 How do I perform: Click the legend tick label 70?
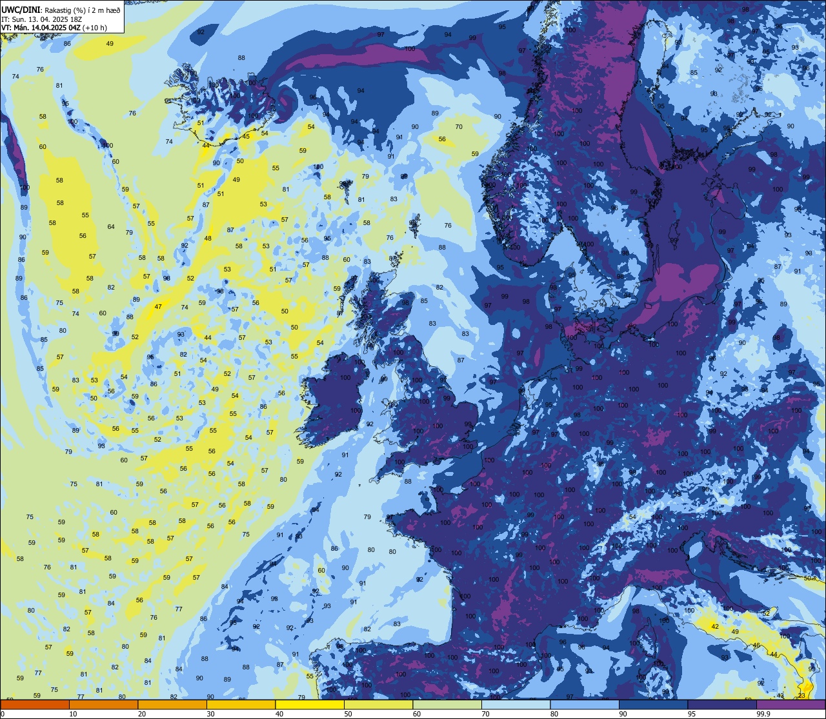tap(485, 714)
